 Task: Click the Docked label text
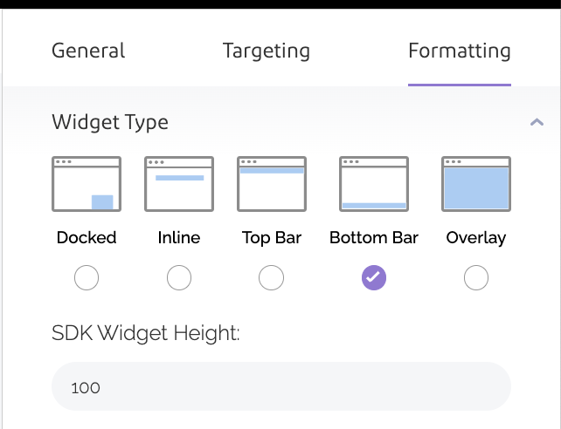point(87,237)
